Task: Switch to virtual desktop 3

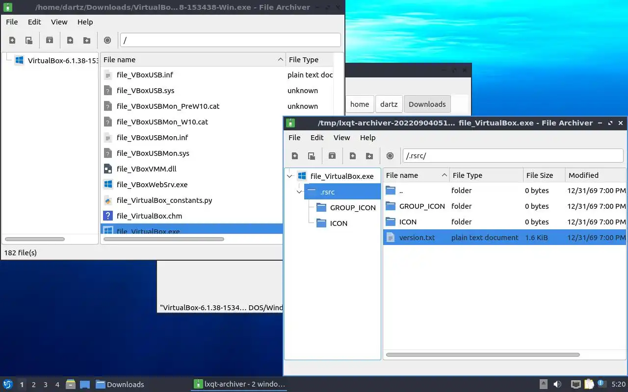Action: [45, 385]
